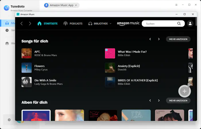Open artist ROSÉ & Bruno Mars
The image size is (201, 129).
coord(46,55)
